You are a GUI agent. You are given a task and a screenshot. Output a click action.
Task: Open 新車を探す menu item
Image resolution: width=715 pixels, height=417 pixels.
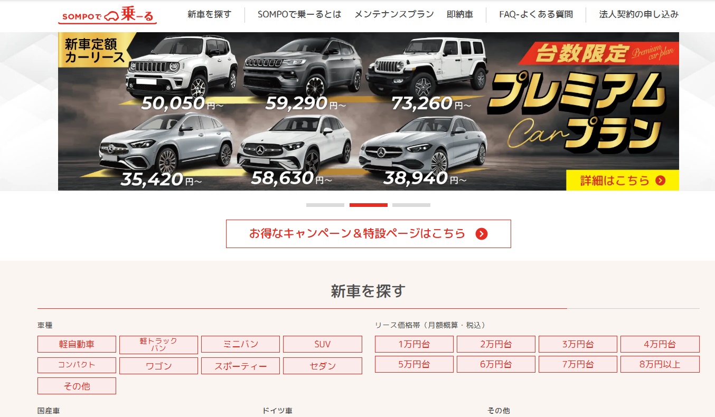(x=209, y=14)
